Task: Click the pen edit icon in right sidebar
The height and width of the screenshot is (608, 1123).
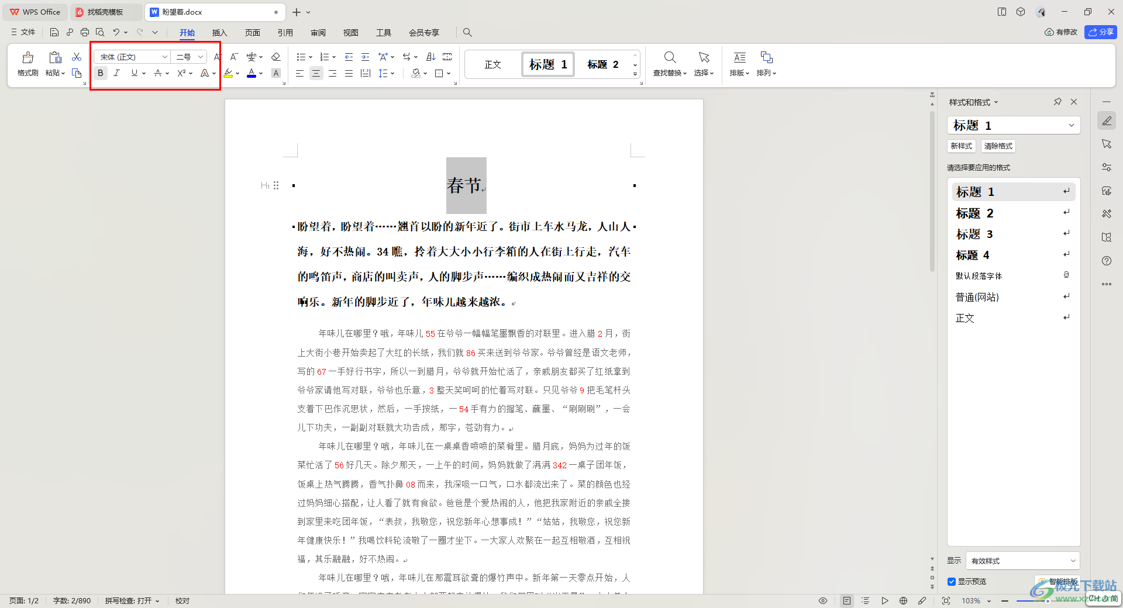Action: pyautogui.click(x=1107, y=121)
